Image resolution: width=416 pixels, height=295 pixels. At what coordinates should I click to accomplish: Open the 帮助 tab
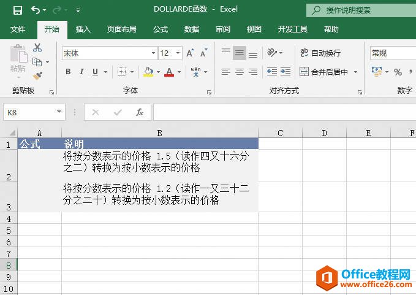(331, 29)
